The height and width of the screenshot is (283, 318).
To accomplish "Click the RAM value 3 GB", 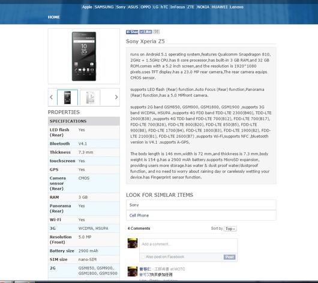I will tap(83, 197).
